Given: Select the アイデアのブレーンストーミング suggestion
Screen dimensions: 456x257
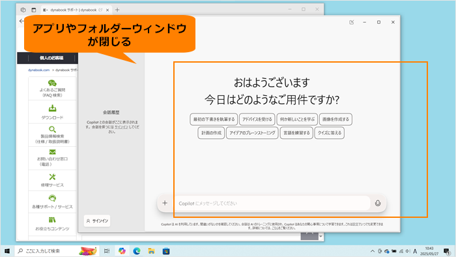Looking at the screenshot, I should coord(252,133).
